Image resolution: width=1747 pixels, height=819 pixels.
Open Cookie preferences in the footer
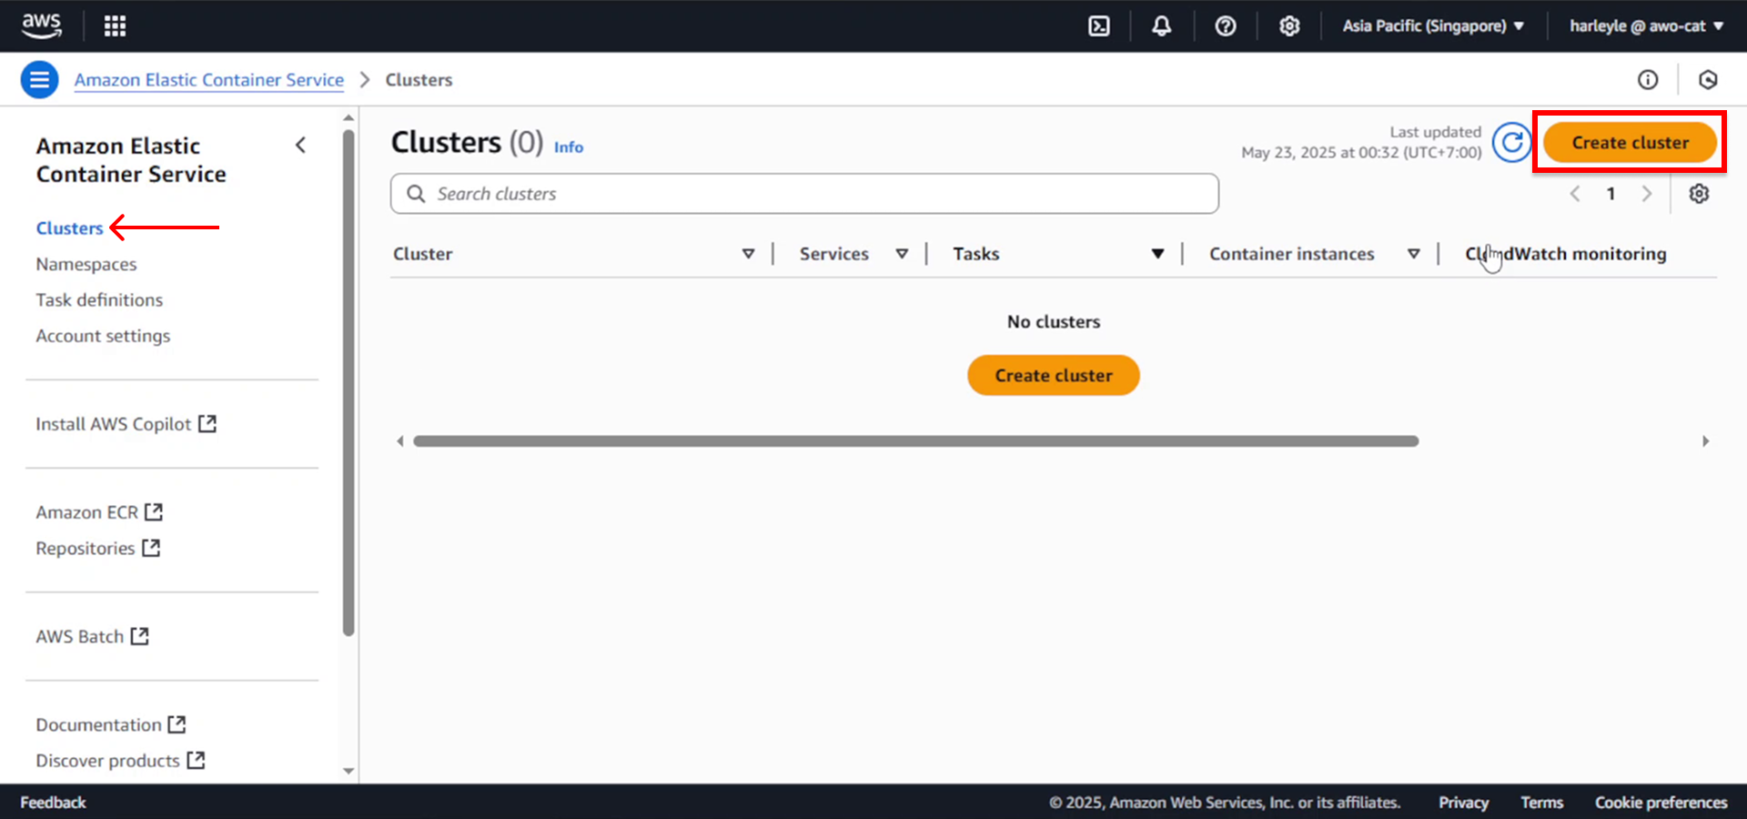click(x=1661, y=802)
